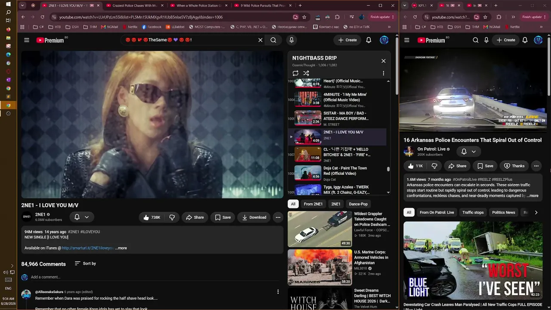
Task: Open tab search dropdown in left browser
Action: click(23, 6)
